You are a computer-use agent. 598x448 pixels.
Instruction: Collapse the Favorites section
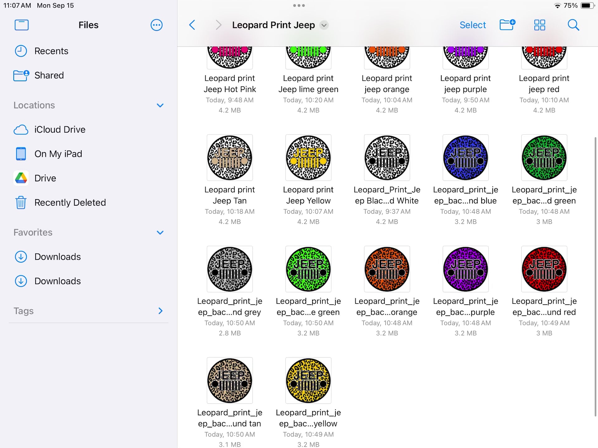click(160, 233)
